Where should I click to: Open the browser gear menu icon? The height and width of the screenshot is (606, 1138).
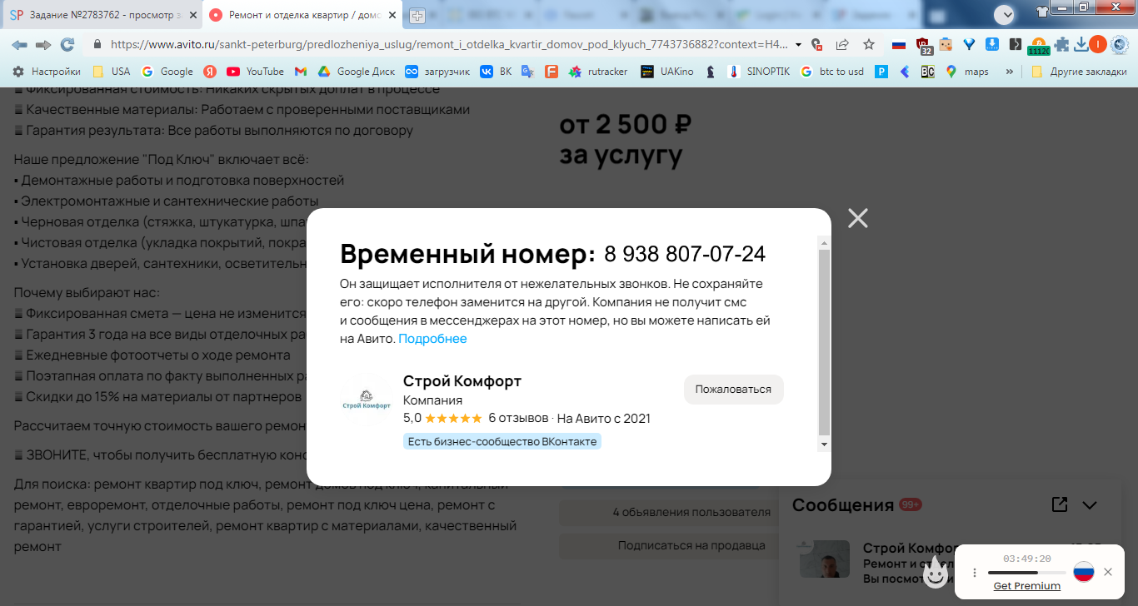pyautogui.click(x=1121, y=44)
